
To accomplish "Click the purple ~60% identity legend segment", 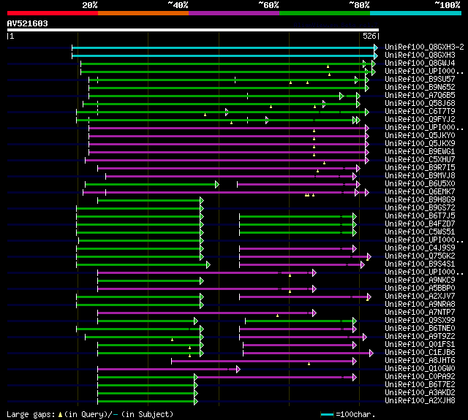I will coord(234,13).
